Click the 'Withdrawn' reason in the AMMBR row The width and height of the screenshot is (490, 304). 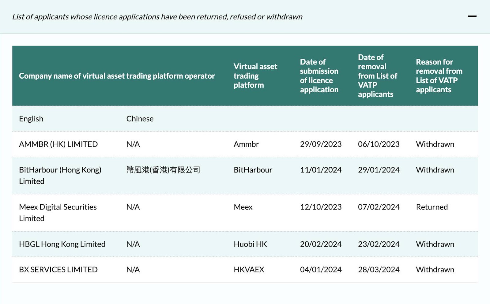click(435, 144)
